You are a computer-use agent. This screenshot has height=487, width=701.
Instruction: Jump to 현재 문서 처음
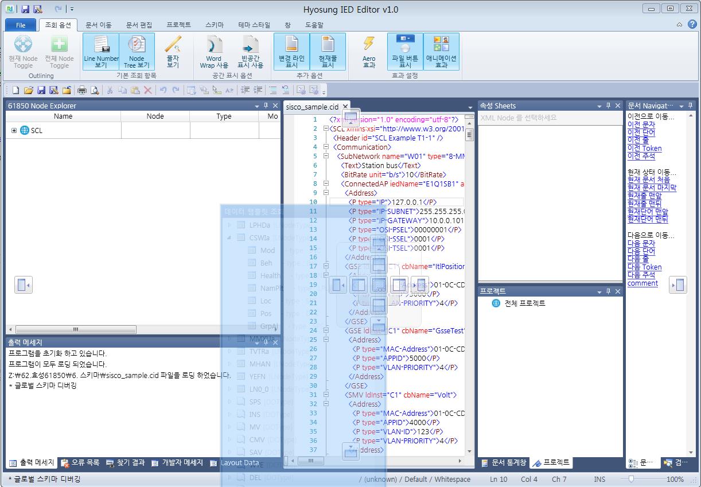click(x=648, y=180)
